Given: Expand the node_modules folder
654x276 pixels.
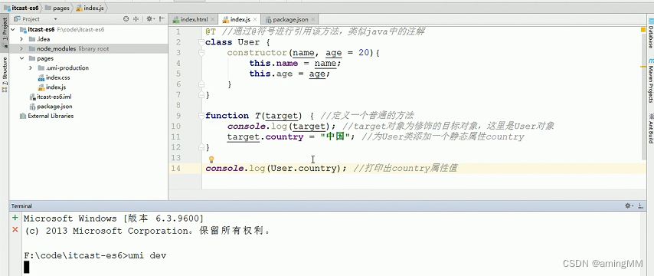Looking at the screenshot, I should (21, 49).
